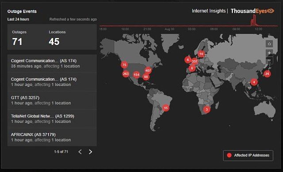Select the 15 outage marker in Brazil
Image resolution: width=283 pixels, height=172 pixels.
[166, 108]
